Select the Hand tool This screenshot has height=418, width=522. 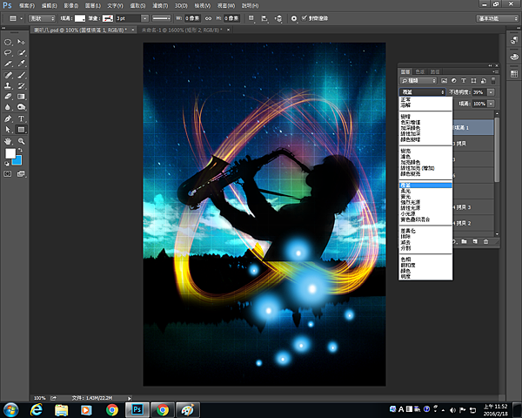coord(8,139)
